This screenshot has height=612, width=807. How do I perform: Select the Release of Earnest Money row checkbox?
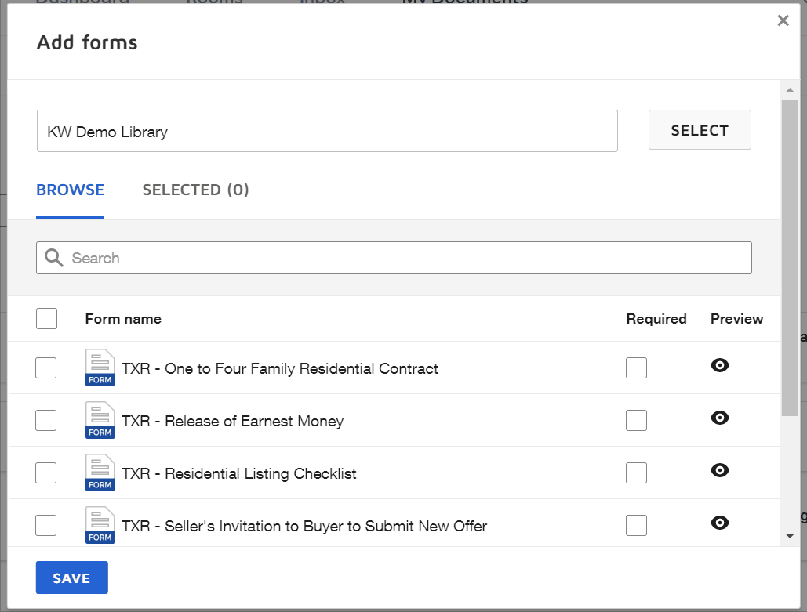45,420
